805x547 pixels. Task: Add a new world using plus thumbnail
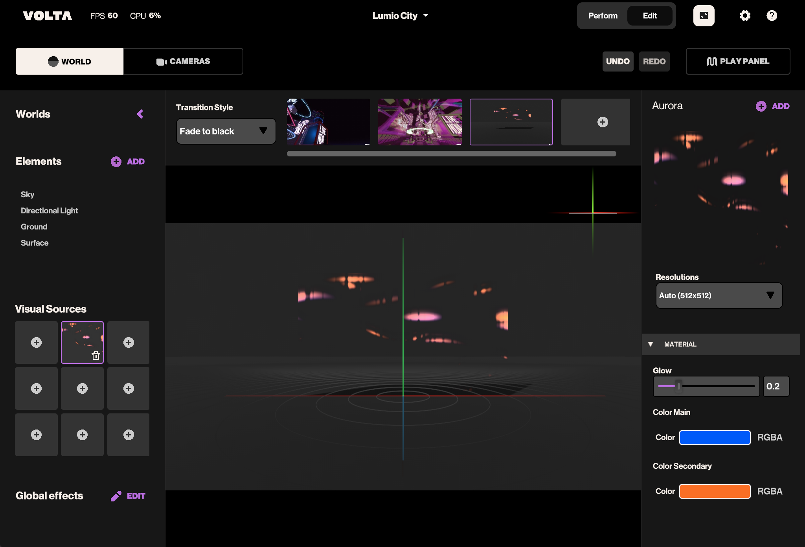tap(602, 122)
